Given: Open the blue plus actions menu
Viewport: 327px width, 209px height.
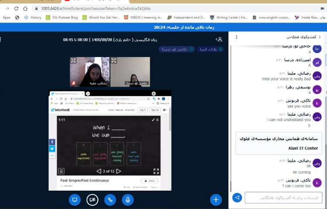Looking at the screenshot, I should coord(216,199).
